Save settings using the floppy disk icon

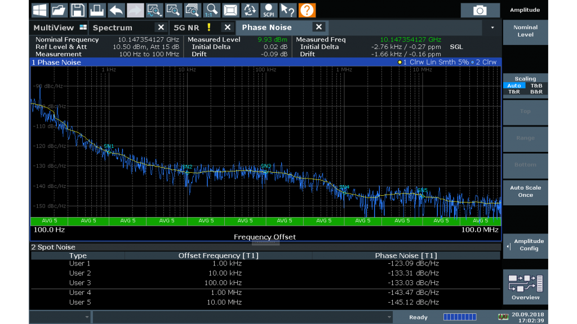coord(78,10)
